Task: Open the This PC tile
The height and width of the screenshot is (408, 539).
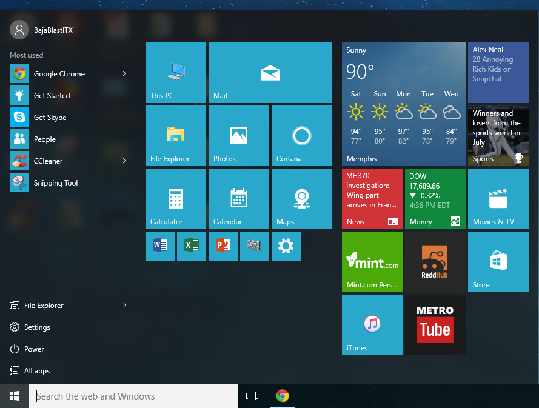Action: (x=176, y=73)
